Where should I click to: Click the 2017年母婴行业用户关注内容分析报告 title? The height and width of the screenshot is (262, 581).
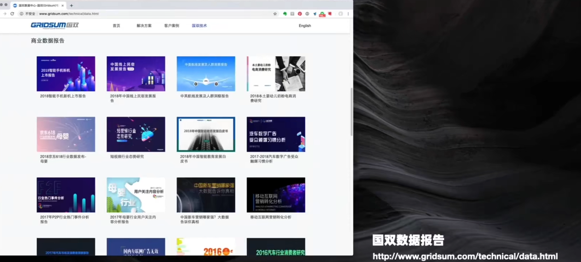coord(133,219)
